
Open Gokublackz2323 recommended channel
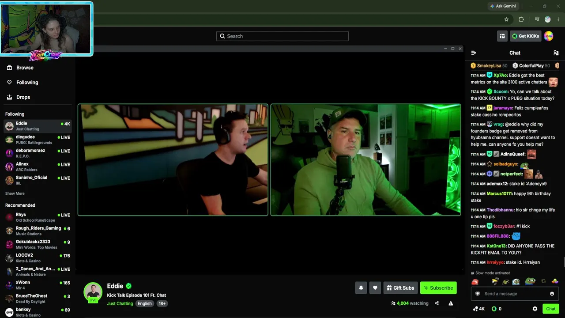38,244
